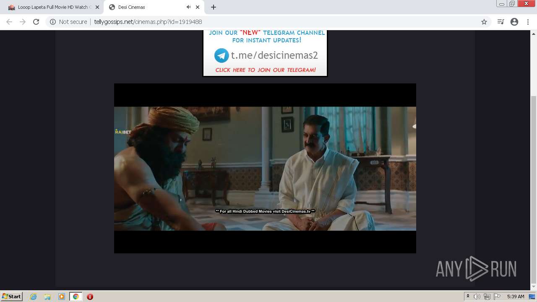
Task: Reload the current page
Action: pos(36,22)
